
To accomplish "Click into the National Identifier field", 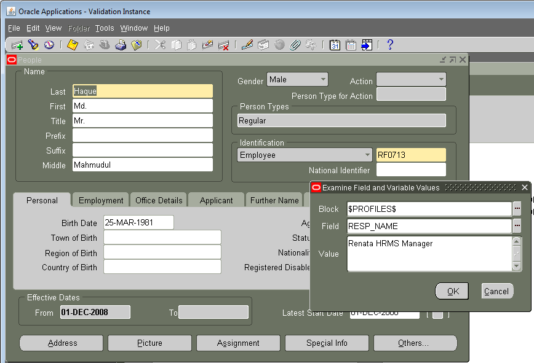I will click(411, 170).
